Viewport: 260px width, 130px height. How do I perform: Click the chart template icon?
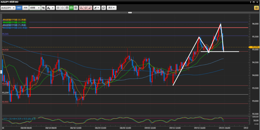pos(104,8)
